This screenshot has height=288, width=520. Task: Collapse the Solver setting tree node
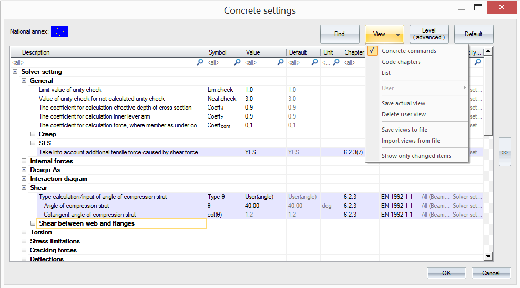15,72
